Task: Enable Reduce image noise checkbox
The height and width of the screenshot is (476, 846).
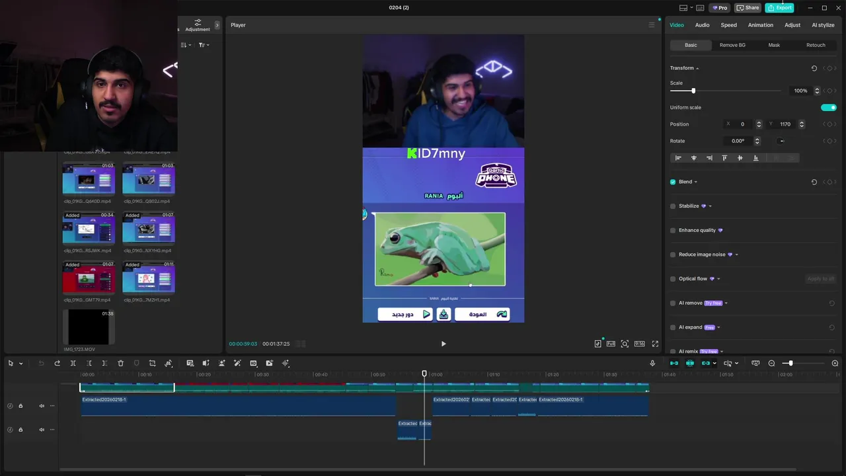Action: (x=673, y=255)
